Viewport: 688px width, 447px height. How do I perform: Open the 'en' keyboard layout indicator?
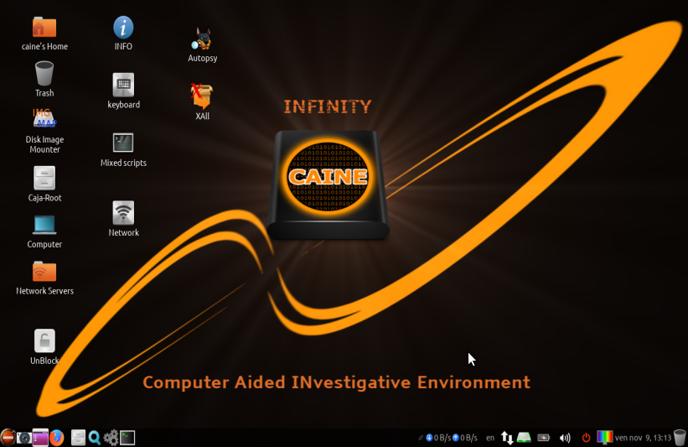(490, 437)
